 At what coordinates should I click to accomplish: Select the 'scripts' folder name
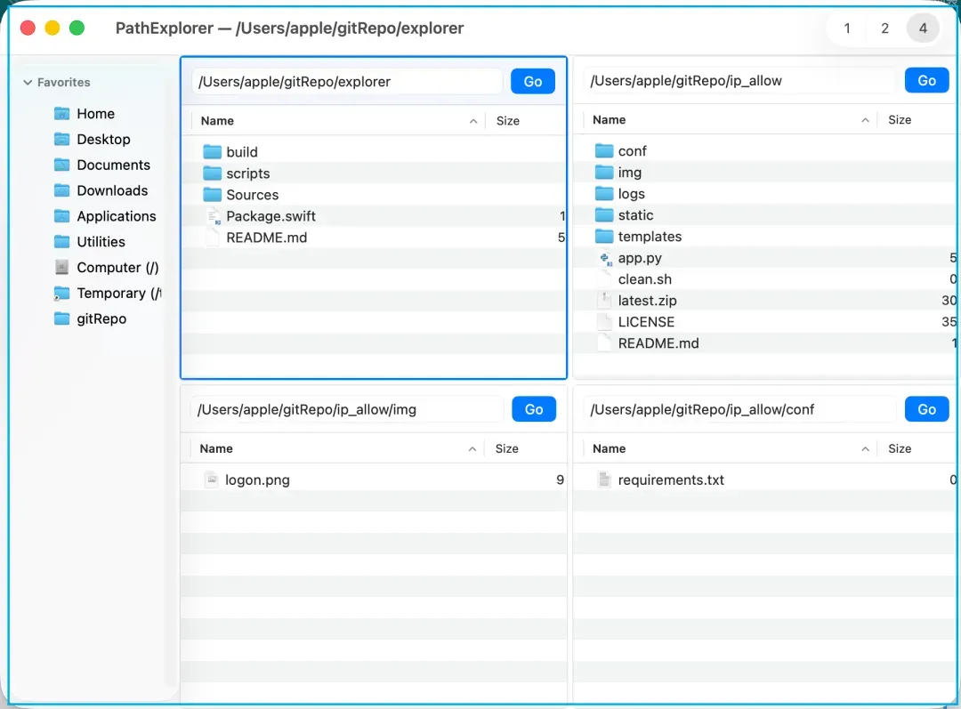tap(248, 173)
